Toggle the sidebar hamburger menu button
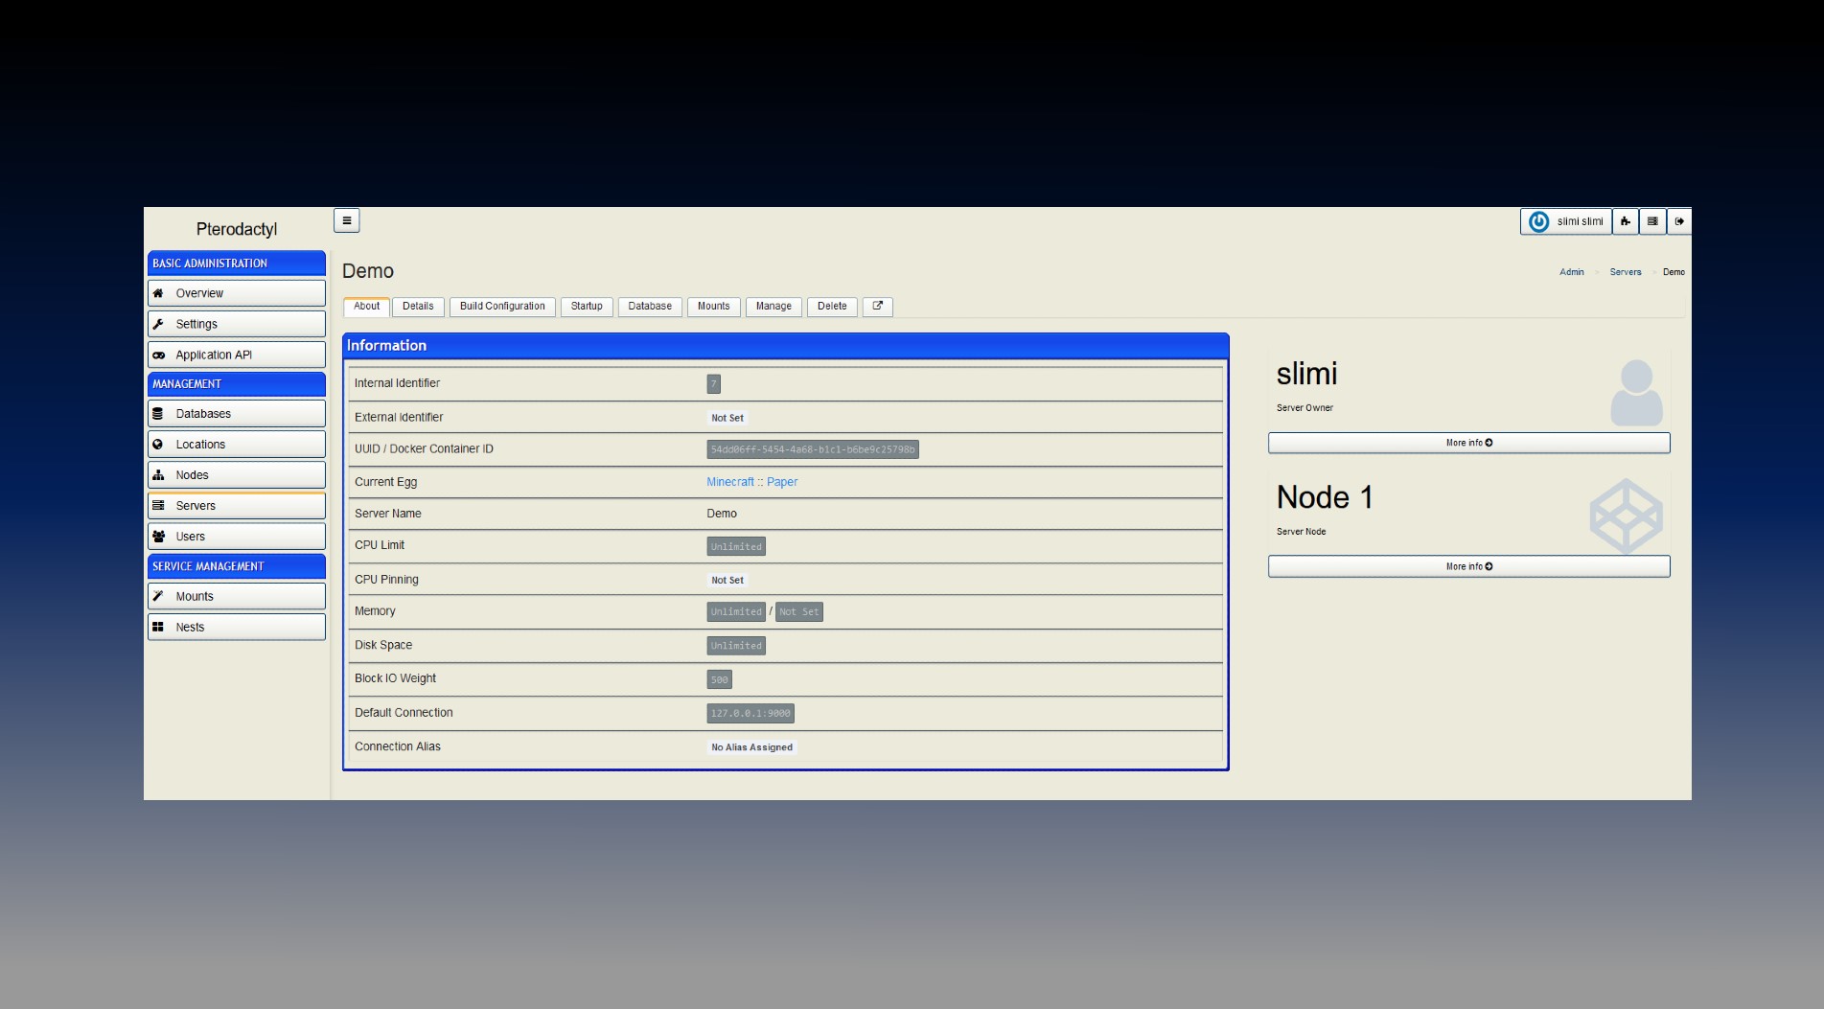Viewport: 1824px width, 1009px height. click(346, 220)
